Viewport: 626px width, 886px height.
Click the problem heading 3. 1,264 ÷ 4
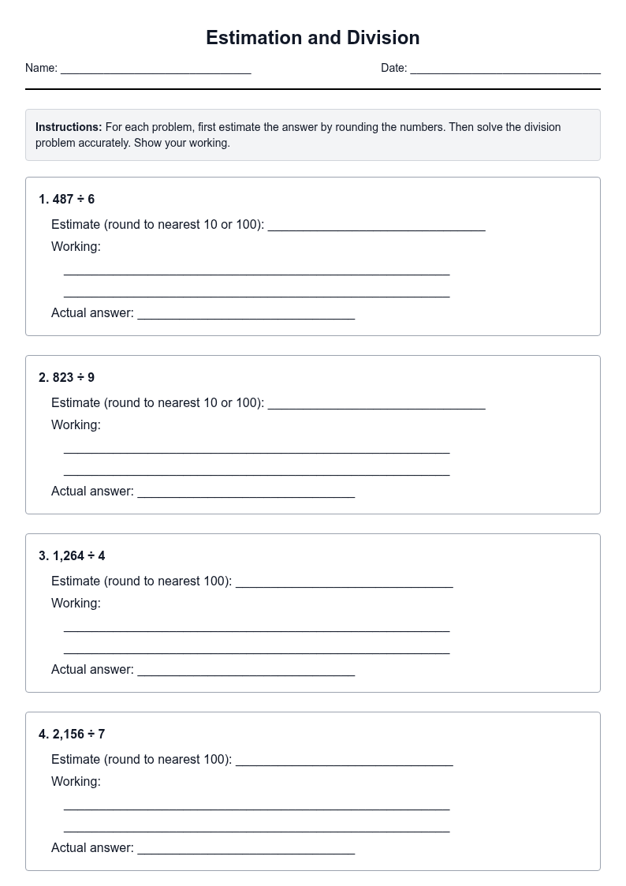pyautogui.click(x=72, y=555)
